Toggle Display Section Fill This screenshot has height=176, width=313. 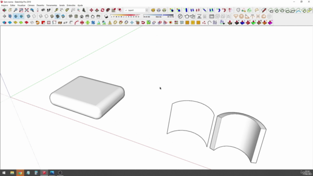point(22,16)
